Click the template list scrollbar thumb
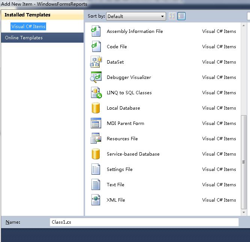Viewport: 250px width, 242px height. (x=244, y=162)
